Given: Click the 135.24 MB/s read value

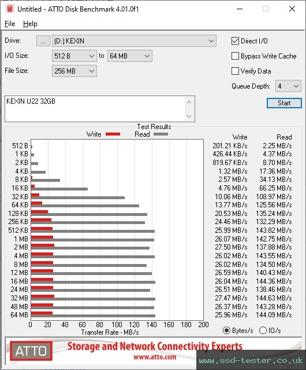Looking at the screenshot, I should [274, 214].
